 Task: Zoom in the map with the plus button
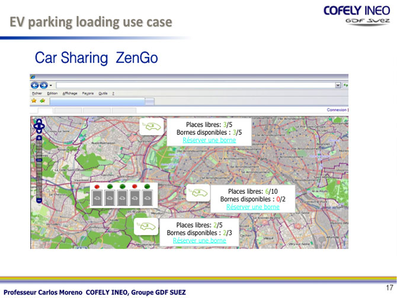[x=39, y=138]
